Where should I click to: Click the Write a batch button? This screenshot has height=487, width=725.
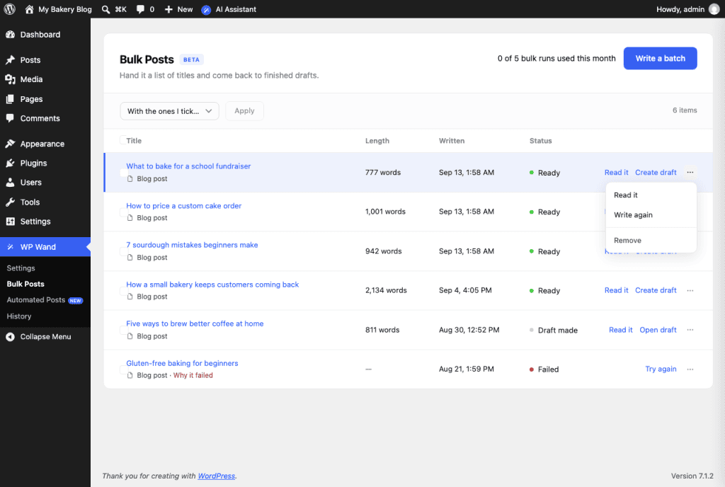point(660,58)
